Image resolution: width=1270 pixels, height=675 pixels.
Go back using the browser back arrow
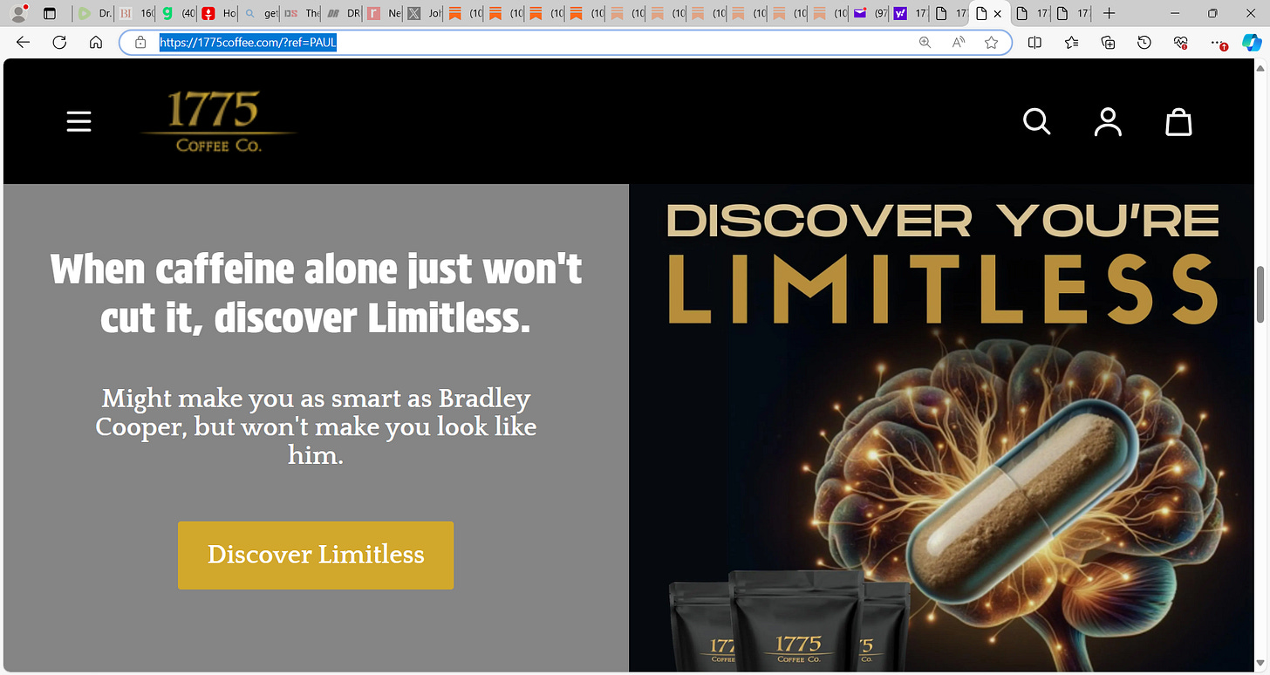click(x=24, y=42)
